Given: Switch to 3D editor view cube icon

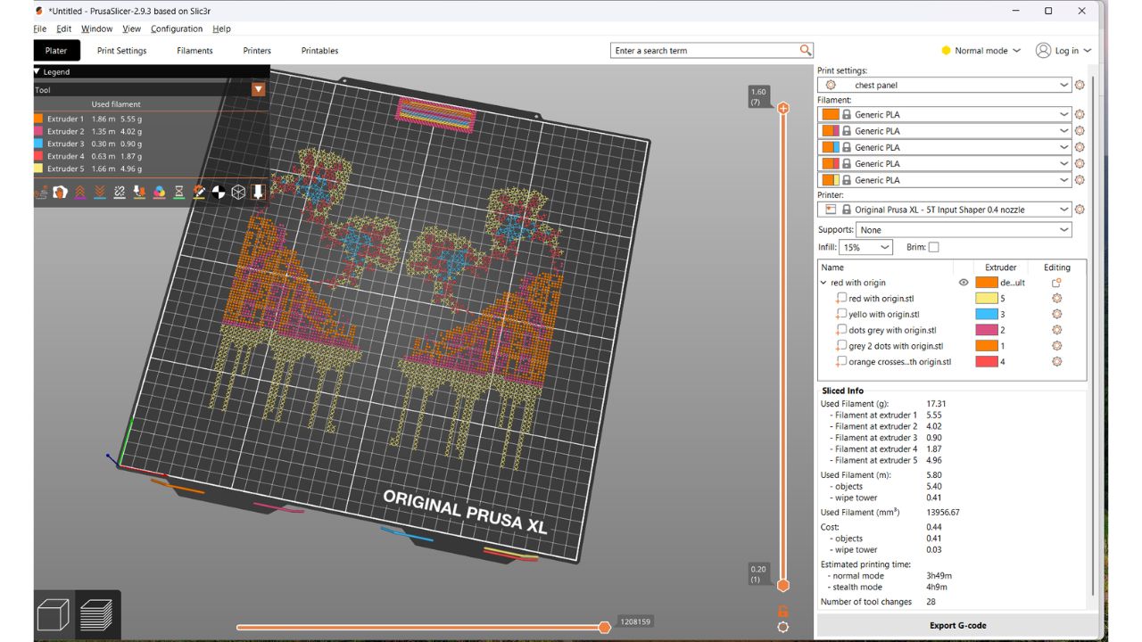Looking at the screenshot, I should [54, 615].
